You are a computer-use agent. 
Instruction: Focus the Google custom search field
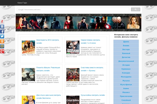point(73,9)
